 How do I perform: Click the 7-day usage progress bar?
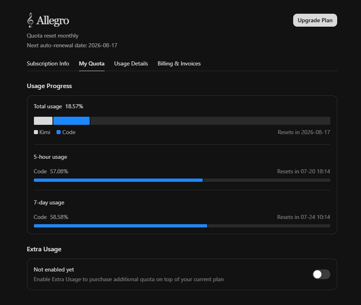pyautogui.click(x=182, y=226)
